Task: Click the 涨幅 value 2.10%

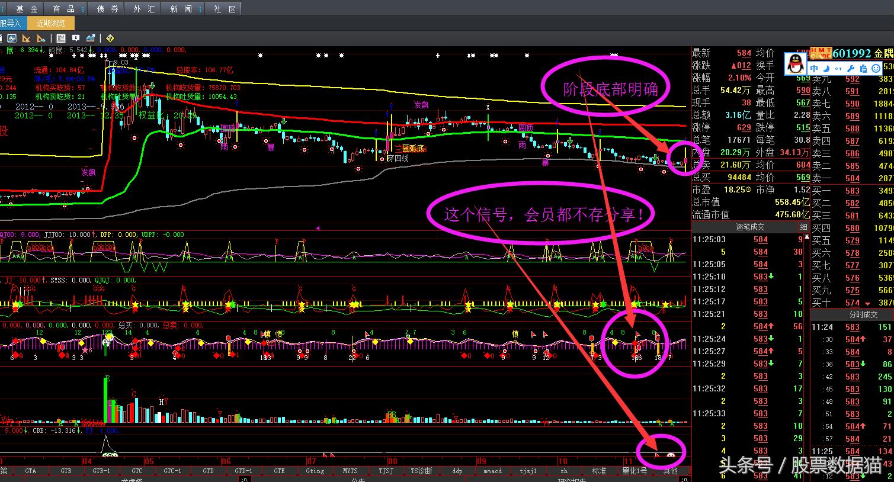Action: click(x=739, y=78)
